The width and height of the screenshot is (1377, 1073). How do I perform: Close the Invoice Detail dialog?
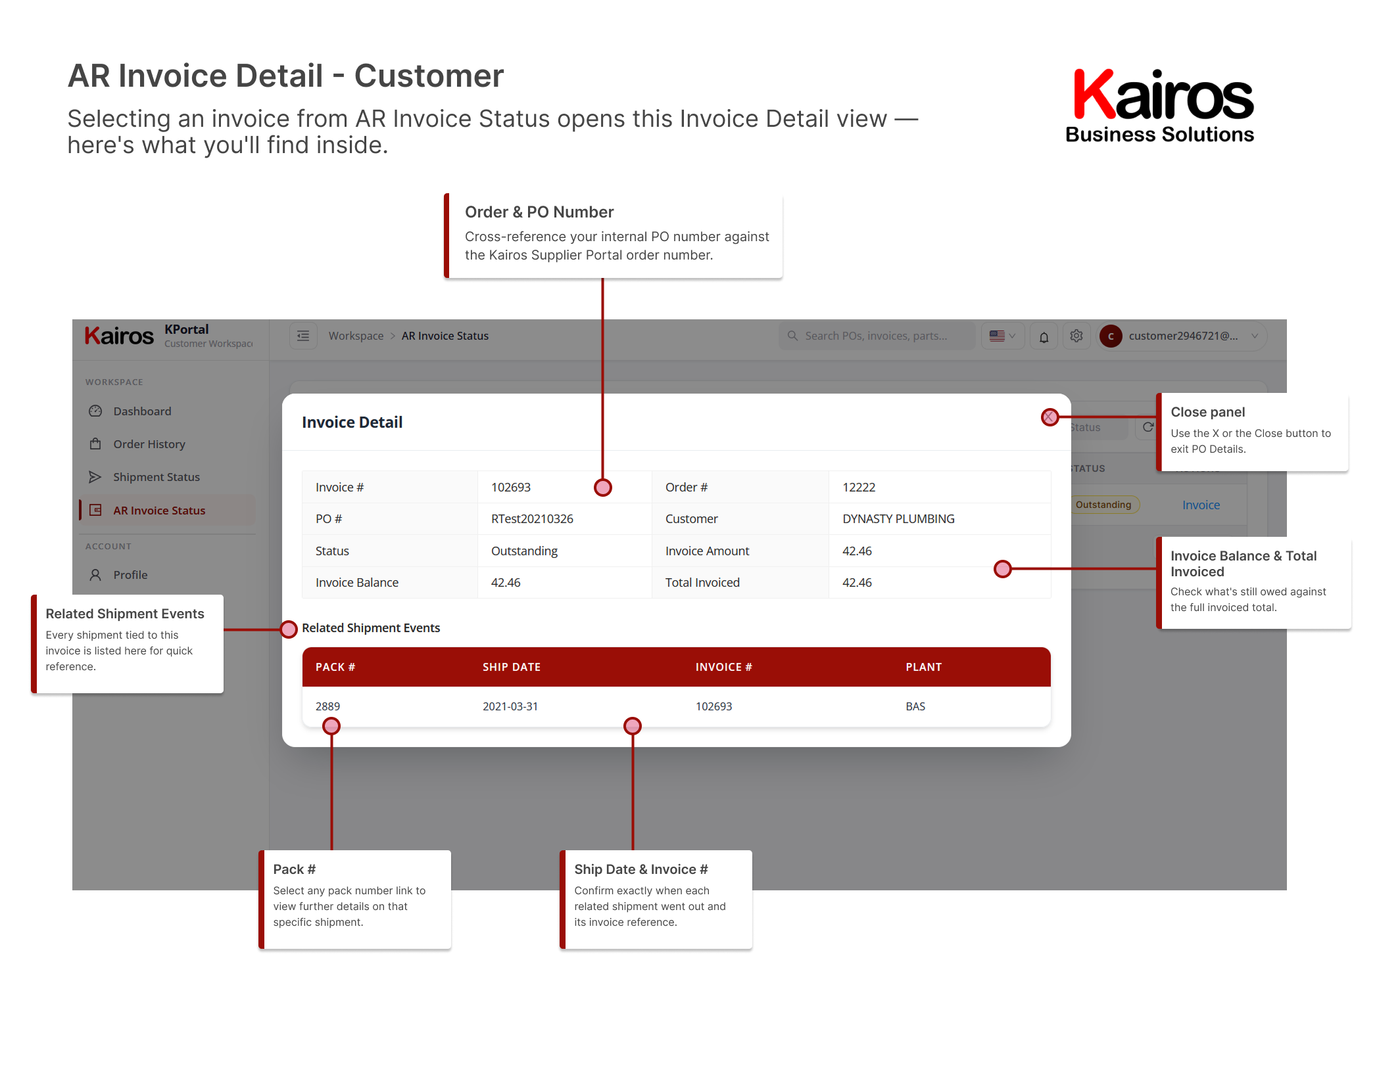tap(1050, 417)
